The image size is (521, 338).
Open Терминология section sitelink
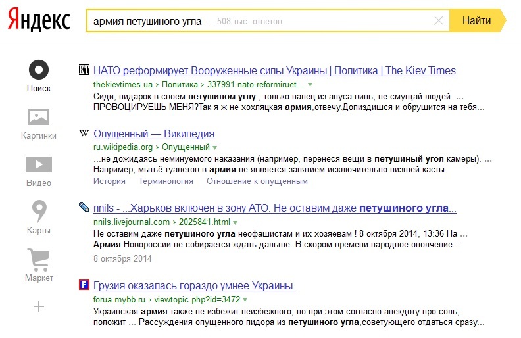point(166,181)
